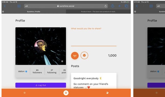Add a new tab with plus icon
The height and width of the screenshot is (97, 165).
pyautogui.click(x=120, y=6)
